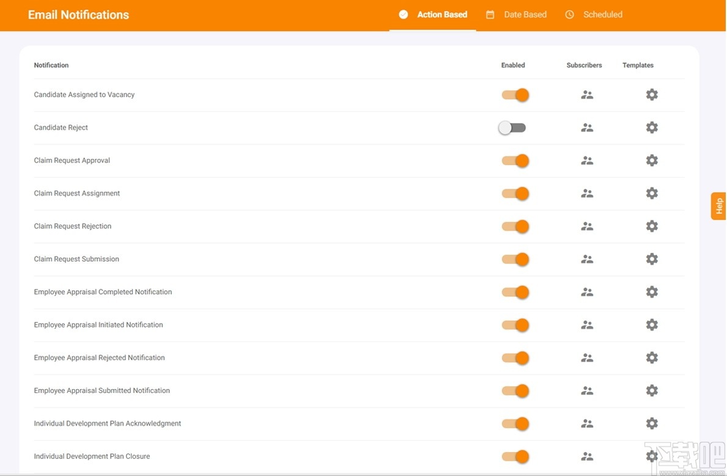
Task: Toggle off Employee Appraisal Submitted Notification
Action: [515, 390]
